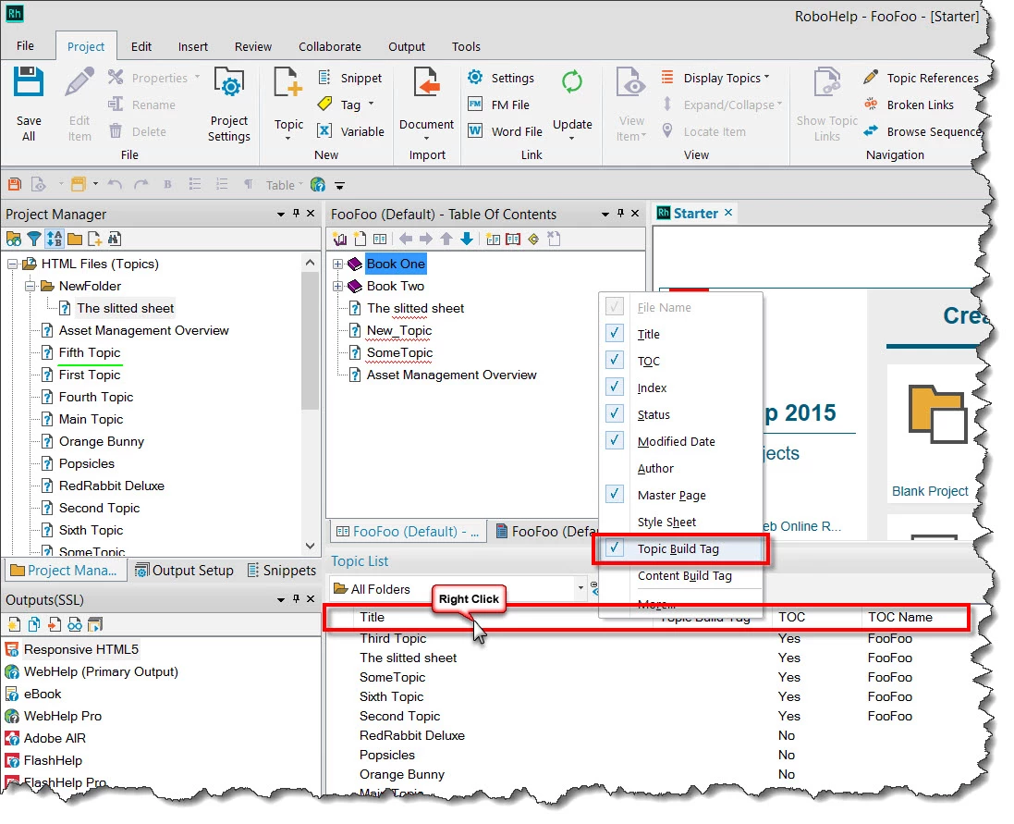Open the File menu

pos(25,46)
